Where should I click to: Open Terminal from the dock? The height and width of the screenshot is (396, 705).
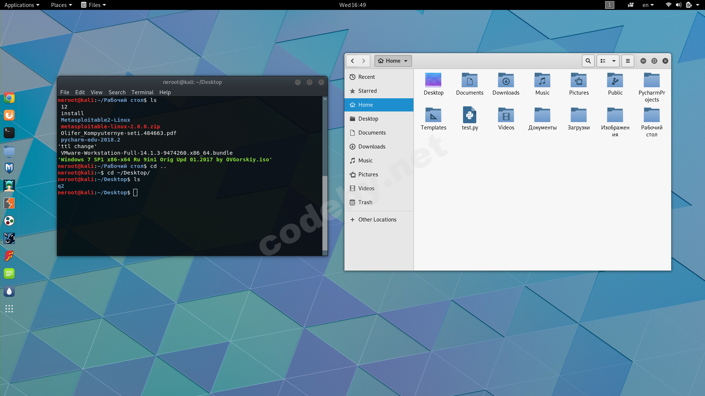point(9,133)
